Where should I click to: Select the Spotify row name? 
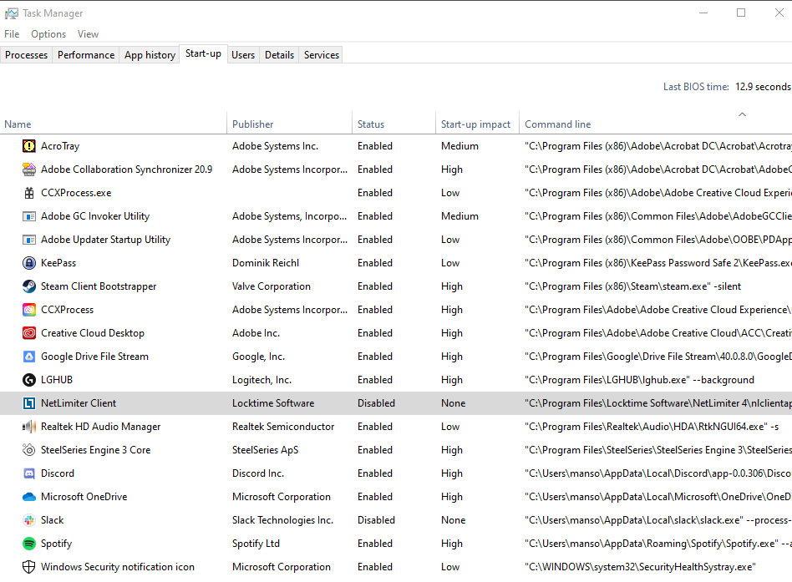(x=56, y=544)
